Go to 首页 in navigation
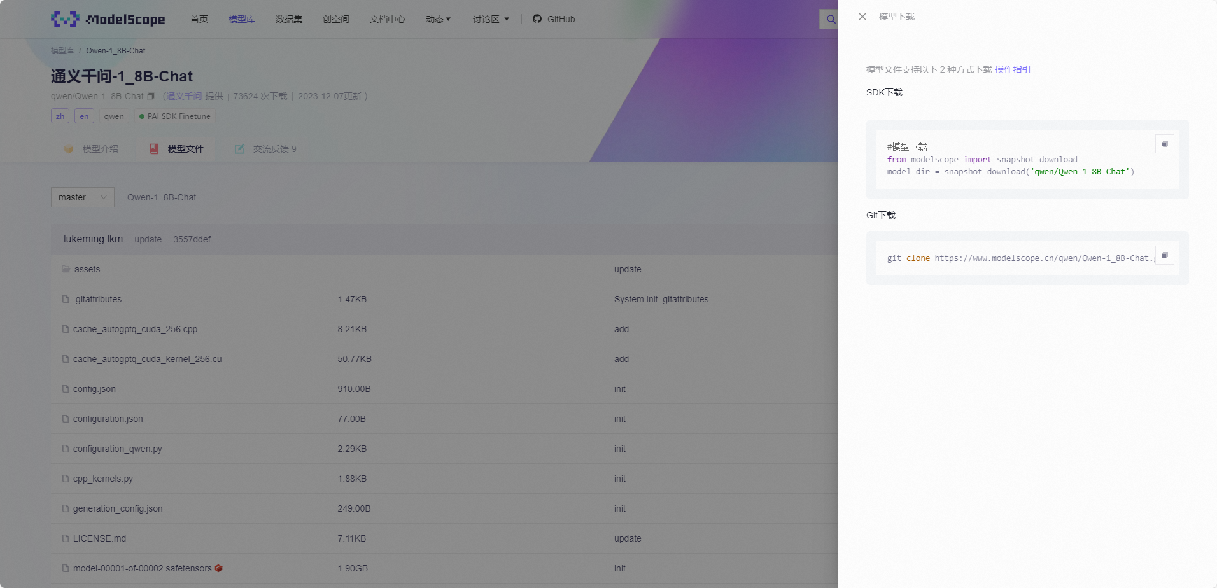This screenshot has width=1217, height=588. coord(199,19)
